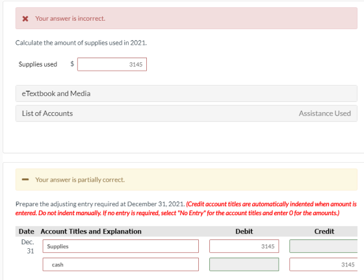Edit the Supplies used amount field

112,64
